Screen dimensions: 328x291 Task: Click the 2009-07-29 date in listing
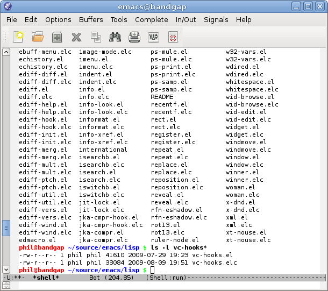(147, 255)
